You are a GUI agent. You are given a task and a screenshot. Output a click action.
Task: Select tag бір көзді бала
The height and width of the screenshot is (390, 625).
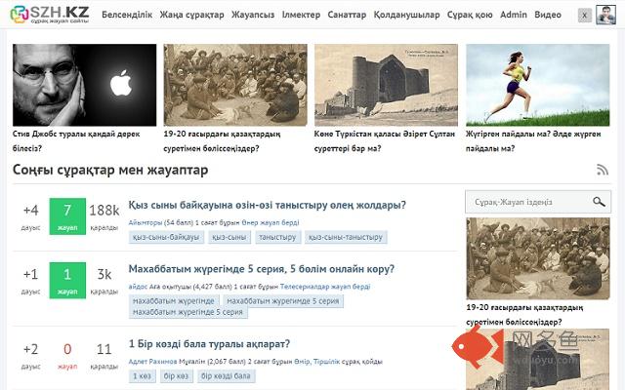(226, 376)
